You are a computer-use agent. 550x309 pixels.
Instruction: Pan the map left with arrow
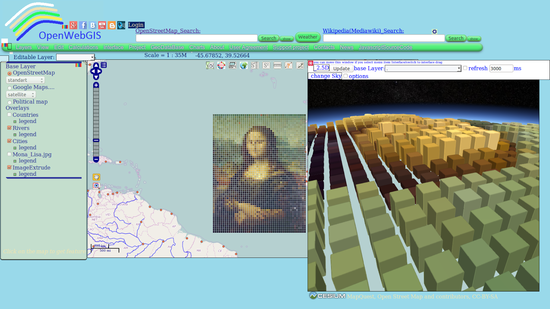coord(92,71)
